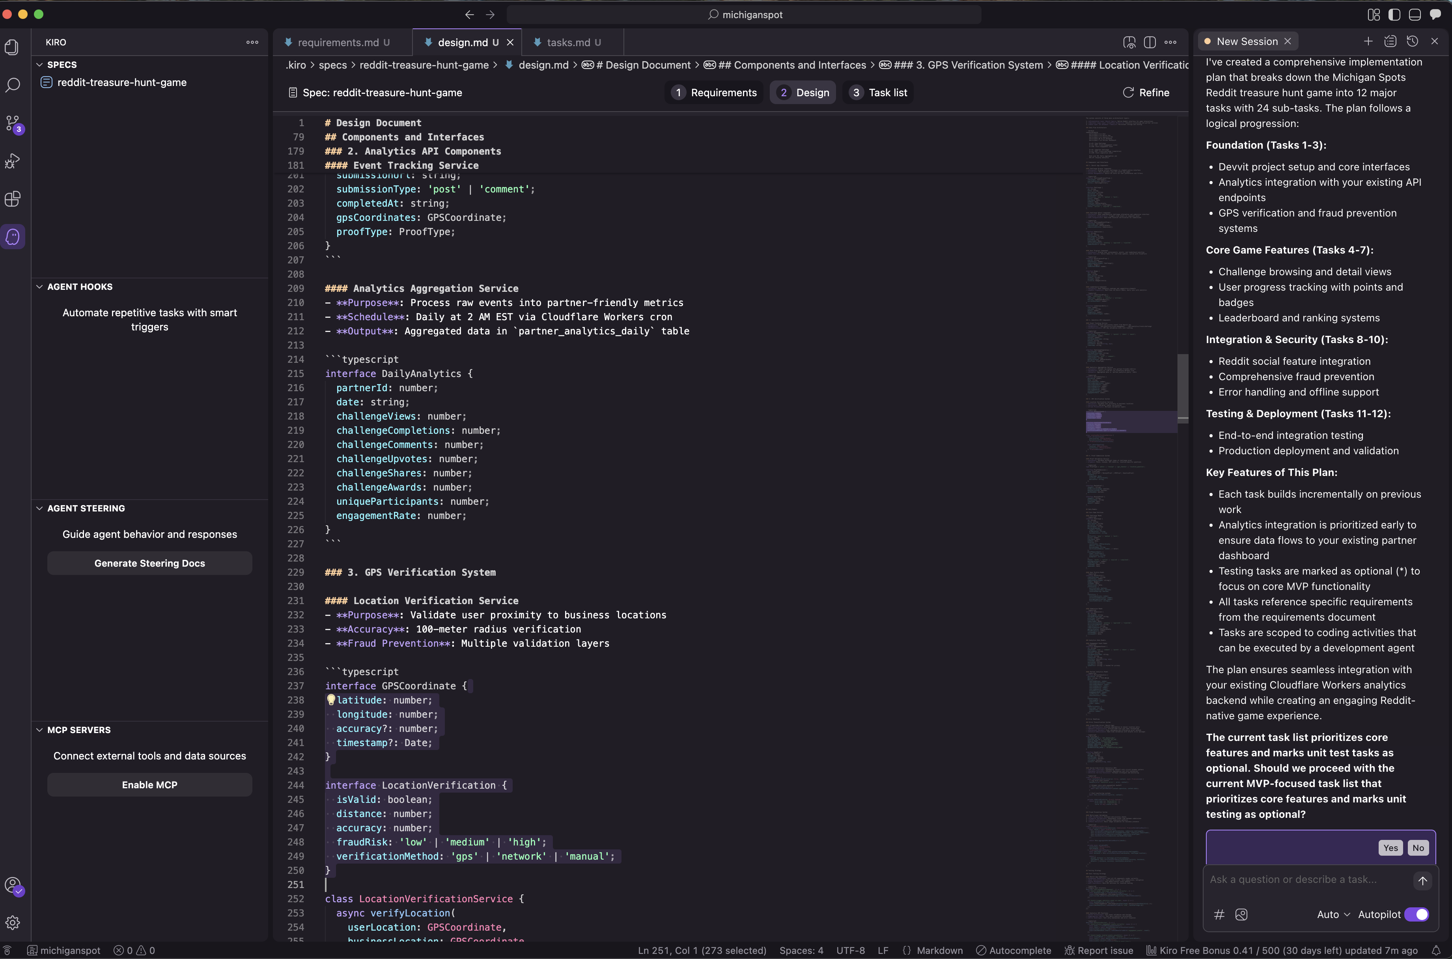Open the Extensions view icon

point(13,199)
